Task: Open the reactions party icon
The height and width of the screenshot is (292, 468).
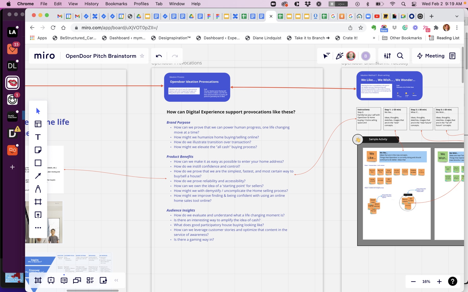Action: (339, 56)
